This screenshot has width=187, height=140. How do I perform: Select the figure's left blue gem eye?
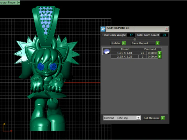click(x=41, y=66)
